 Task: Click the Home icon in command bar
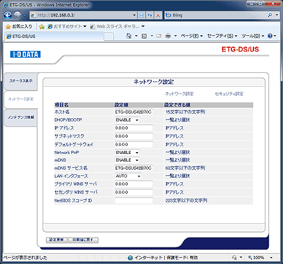pyautogui.click(x=129, y=36)
